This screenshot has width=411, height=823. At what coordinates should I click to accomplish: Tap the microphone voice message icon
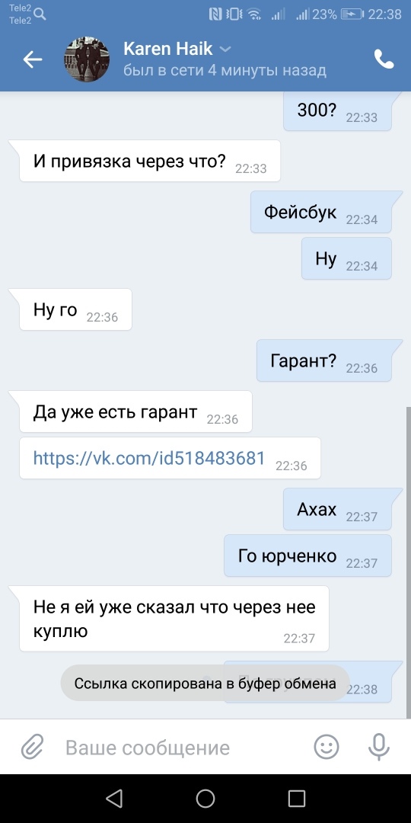pos(378,747)
